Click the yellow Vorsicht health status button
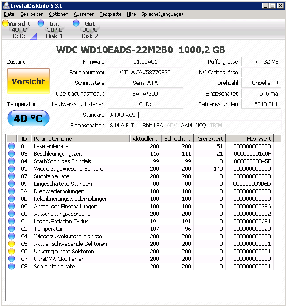Viewport: 286px width, 306px height. [x=28, y=81]
